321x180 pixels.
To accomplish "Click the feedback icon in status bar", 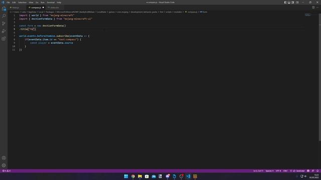I will (308, 171).
